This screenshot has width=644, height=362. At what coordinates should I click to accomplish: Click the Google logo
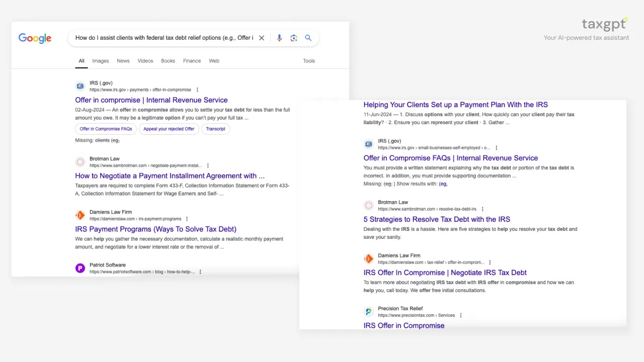click(x=35, y=38)
